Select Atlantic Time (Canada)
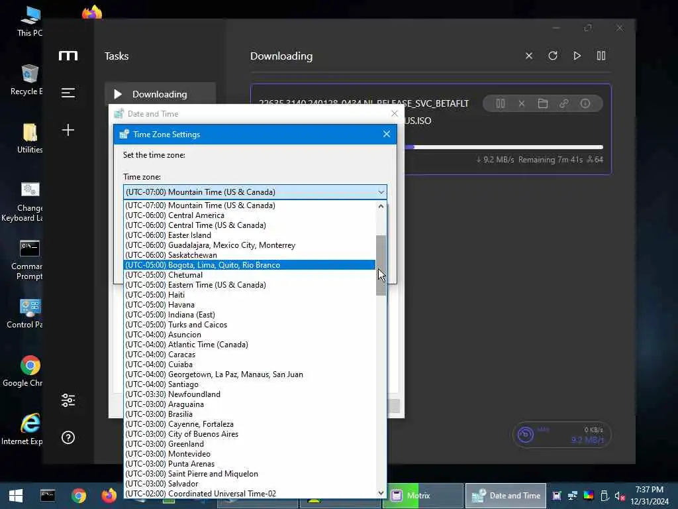The width and height of the screenshot is (678, 509). tap(250, 345)
